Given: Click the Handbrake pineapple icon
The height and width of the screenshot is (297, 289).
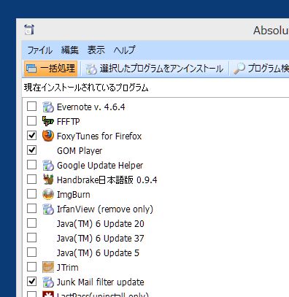Looking at the screenshot, I should pos(48,180).
